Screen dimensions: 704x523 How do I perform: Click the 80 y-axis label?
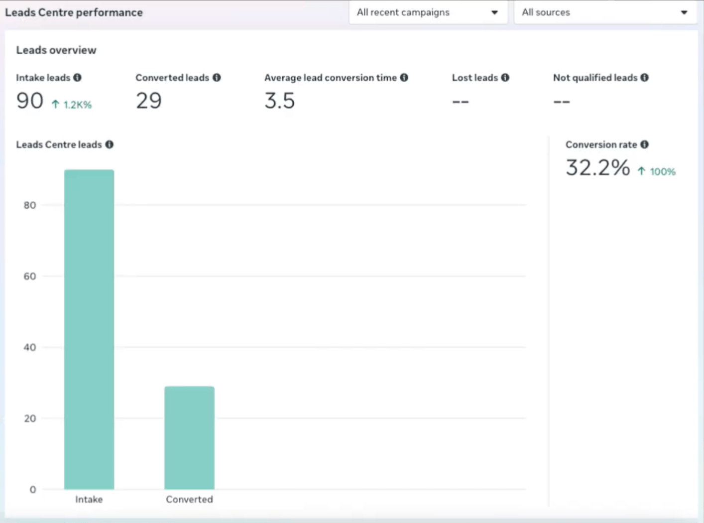pyautogui.click(x=30, y=205)
